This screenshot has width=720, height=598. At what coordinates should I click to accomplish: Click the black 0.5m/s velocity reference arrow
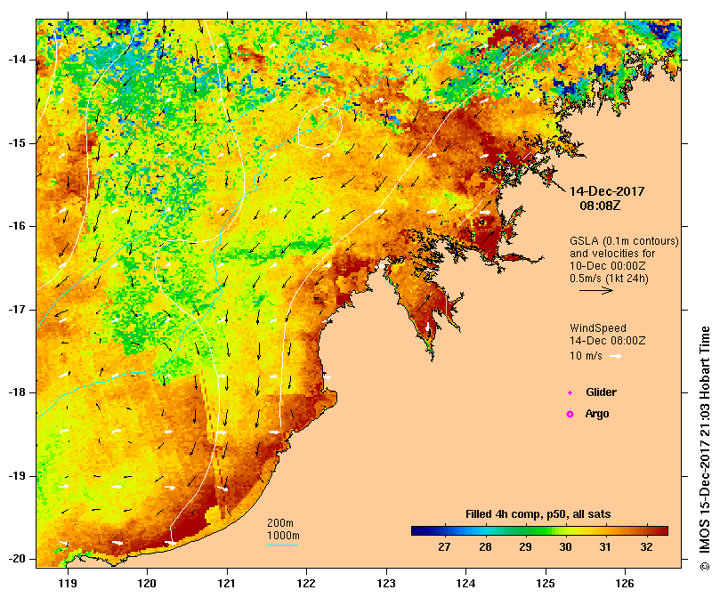(596, 290)
